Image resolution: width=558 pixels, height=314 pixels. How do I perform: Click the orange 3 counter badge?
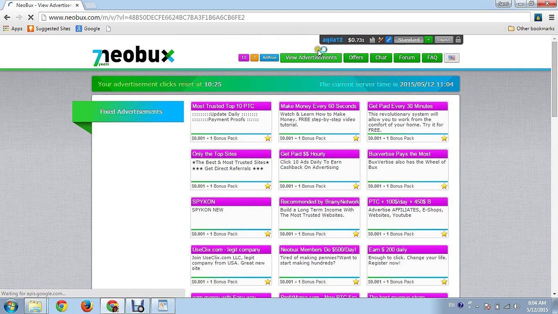(x=254, y=58)
